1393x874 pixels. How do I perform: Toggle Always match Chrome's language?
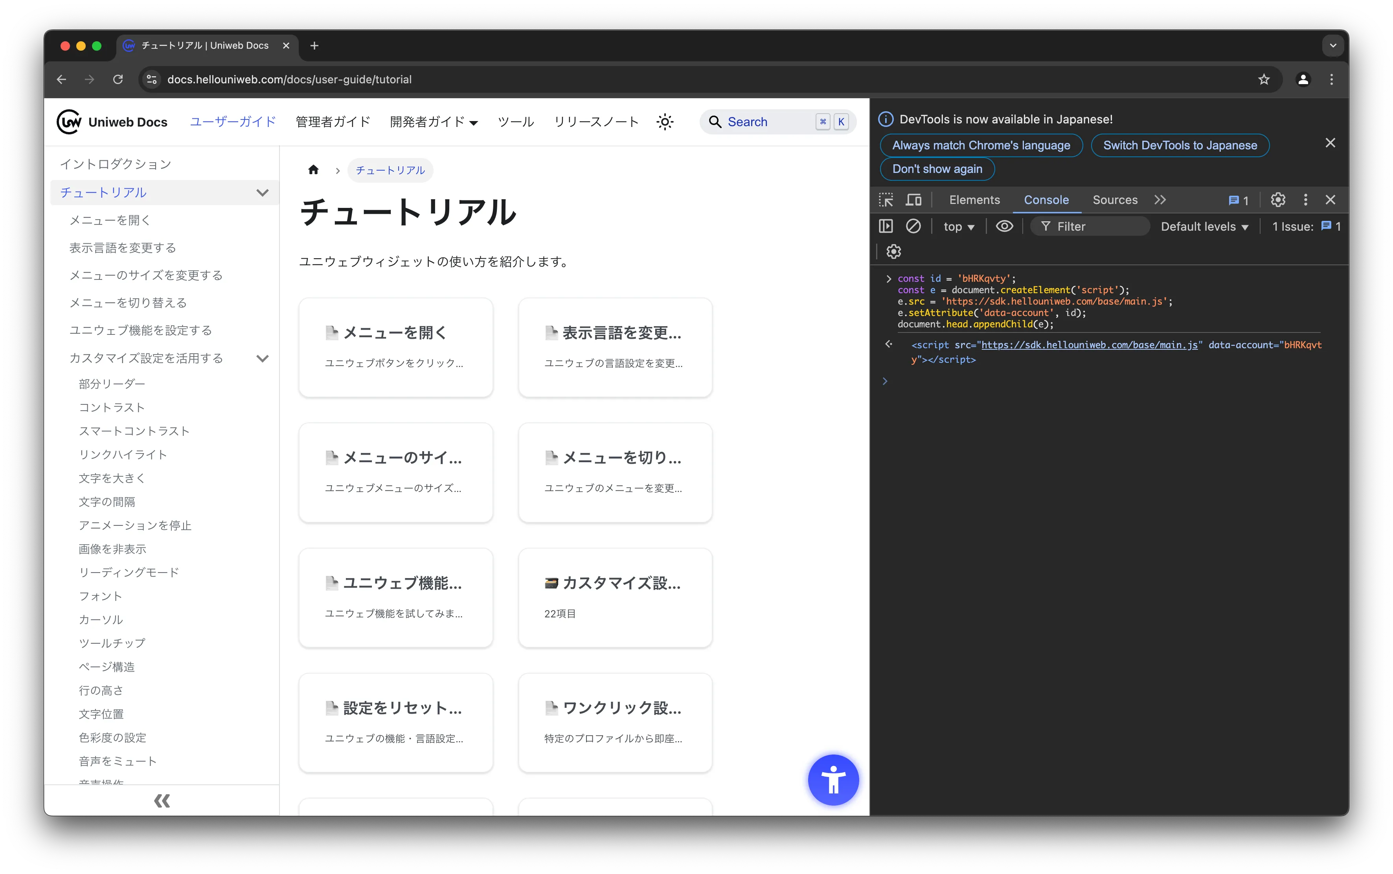point(981,144)
